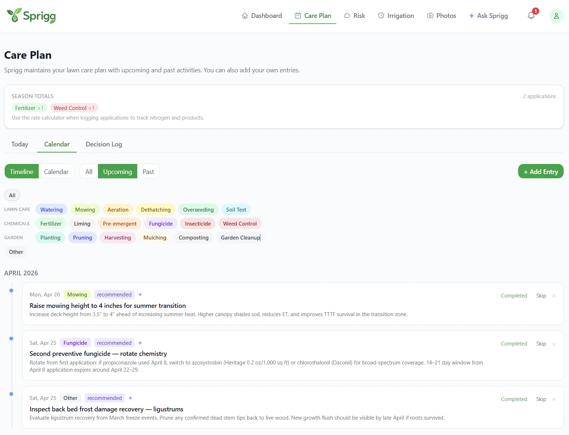Click the sparkle icon on Mowing entry

pos(140,295)
